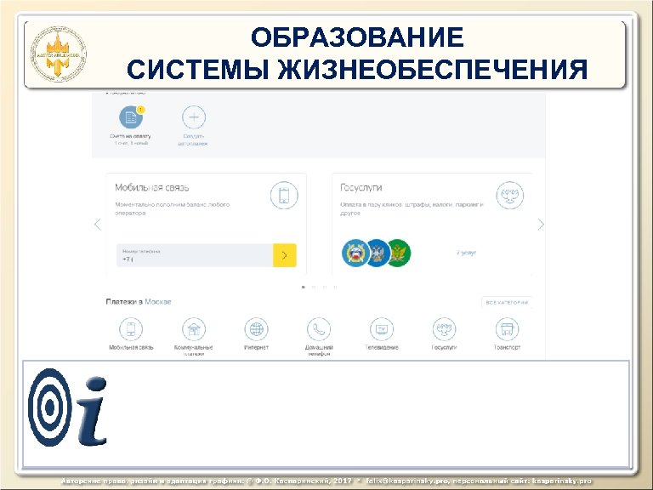653x490 pixels.
Task: Choose Госуслуги category icon in payments row
Action: point(445,329)
